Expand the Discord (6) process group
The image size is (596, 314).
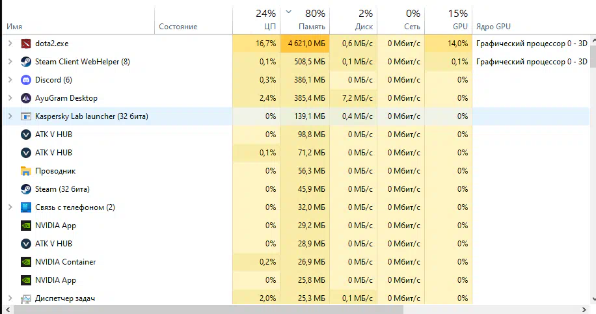(10, 80)
